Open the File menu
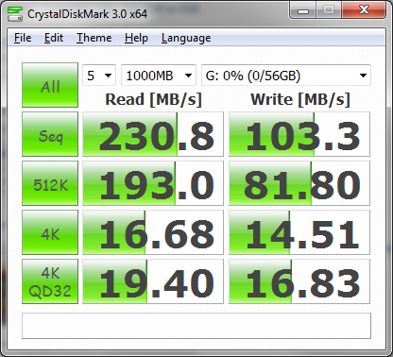The width and height of the screenshot is (393, 357). (23, 38)
